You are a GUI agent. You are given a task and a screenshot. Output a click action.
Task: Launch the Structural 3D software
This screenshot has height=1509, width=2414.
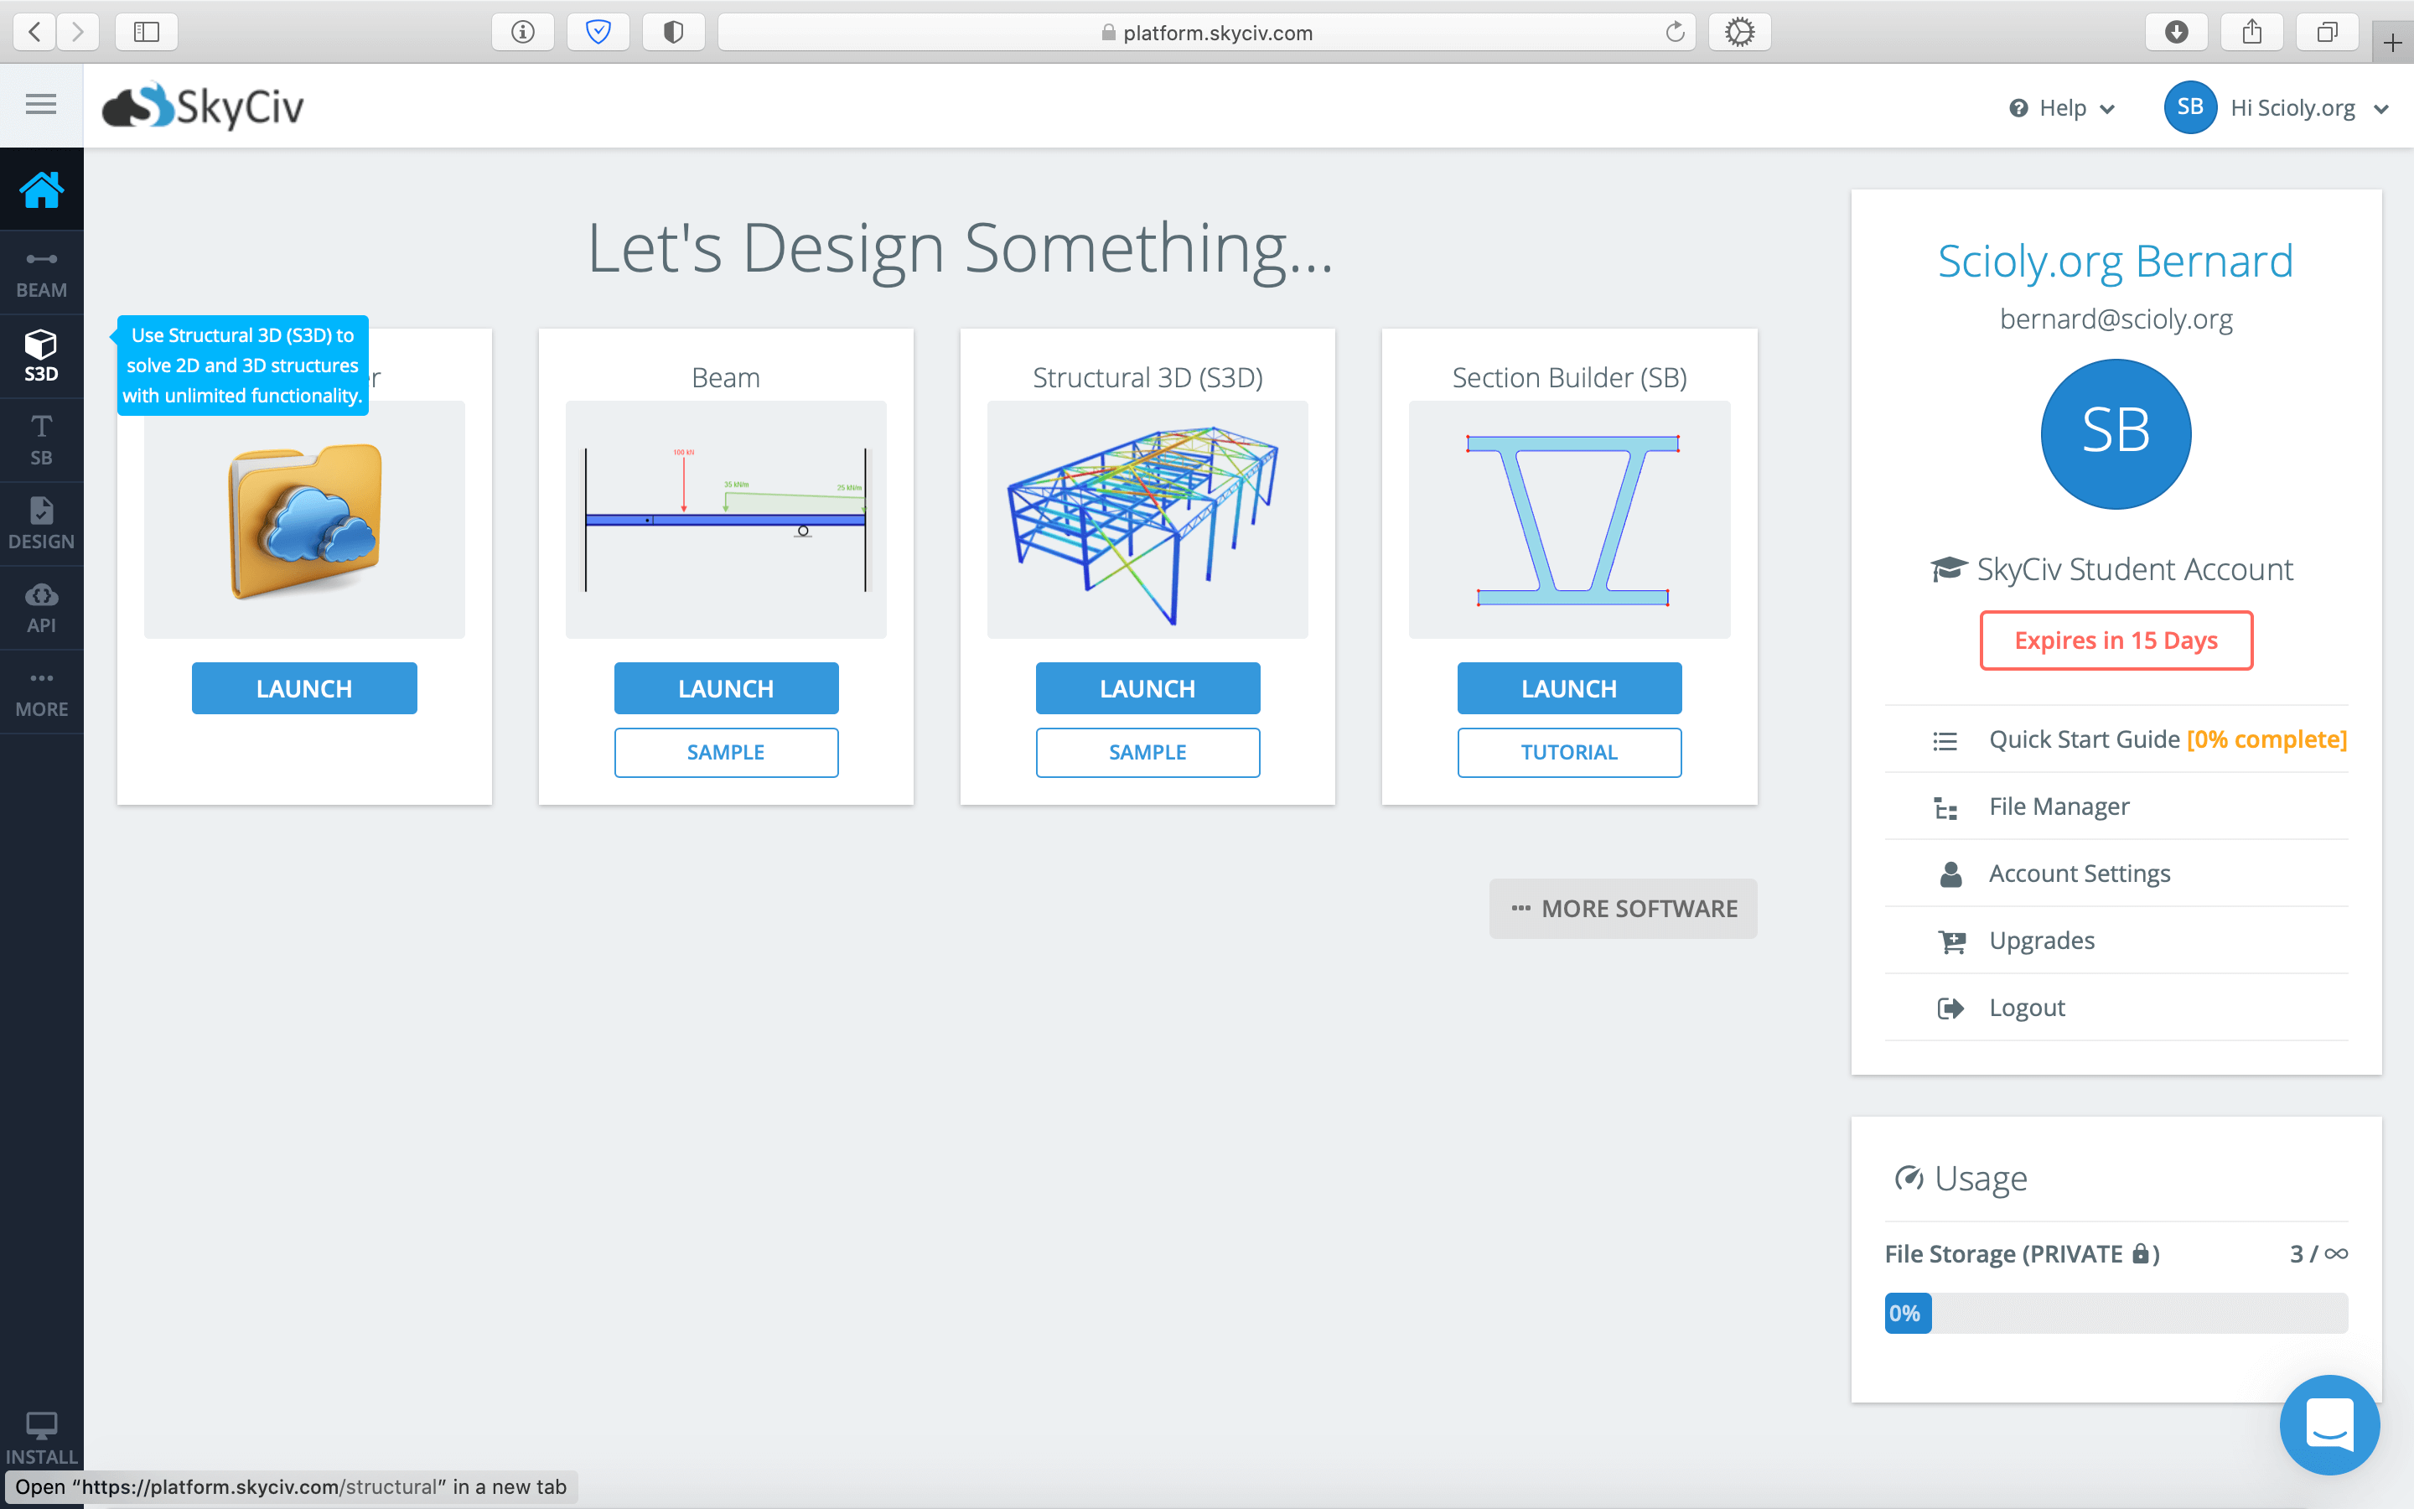[1147, 688]
